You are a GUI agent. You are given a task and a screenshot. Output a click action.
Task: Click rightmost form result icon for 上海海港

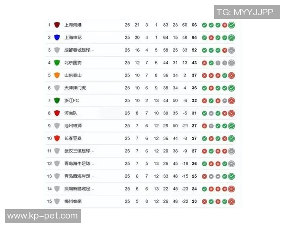[231, 25]
